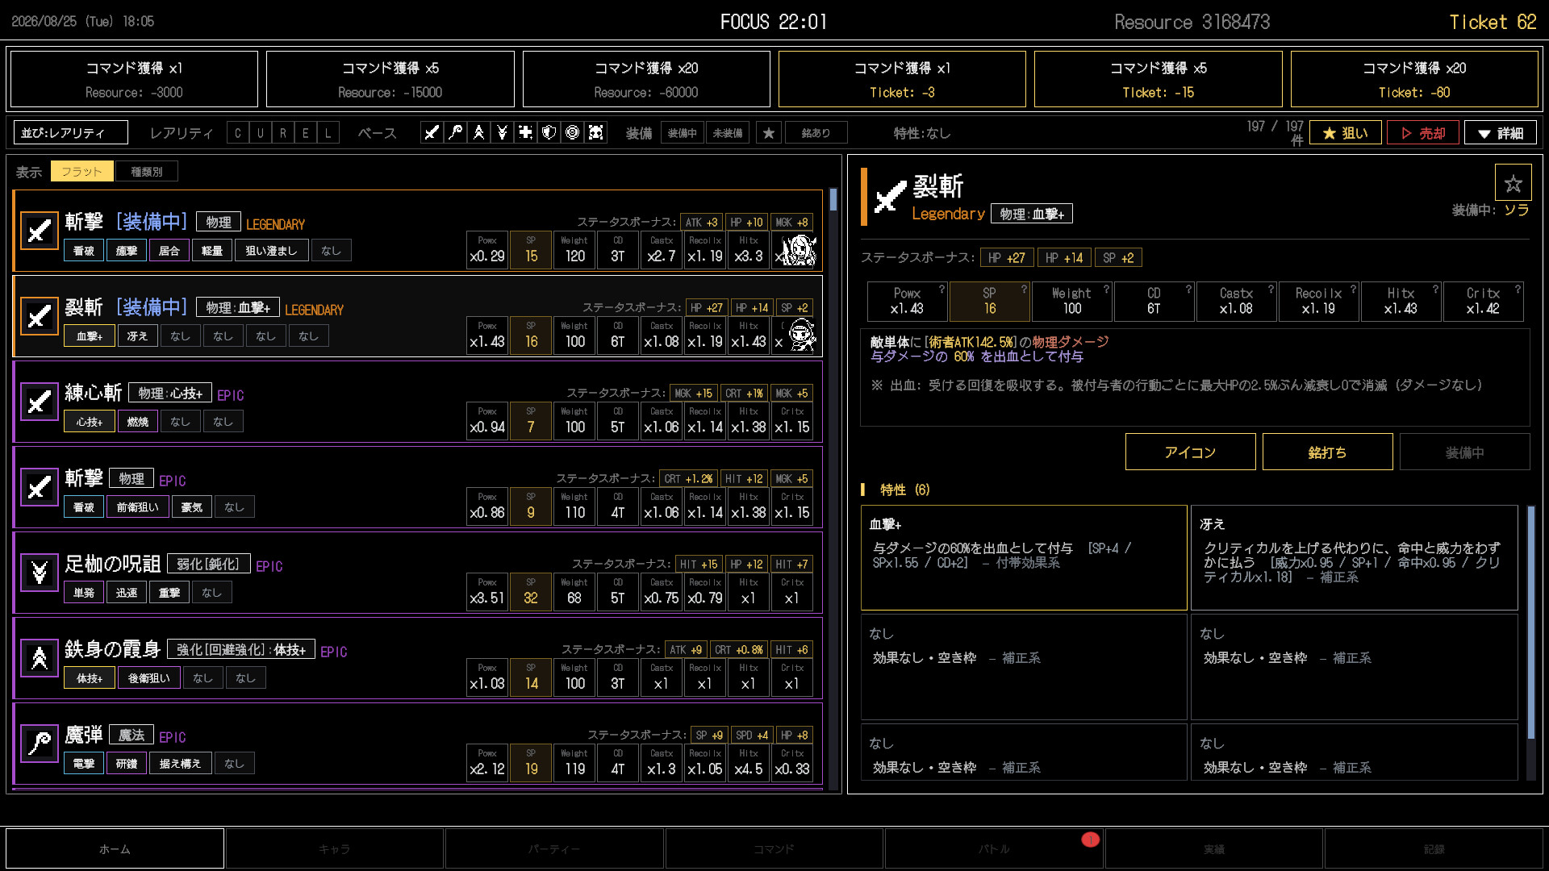1549x871 pixels.
Task: Filter by shield base icon
Action: 549,133
